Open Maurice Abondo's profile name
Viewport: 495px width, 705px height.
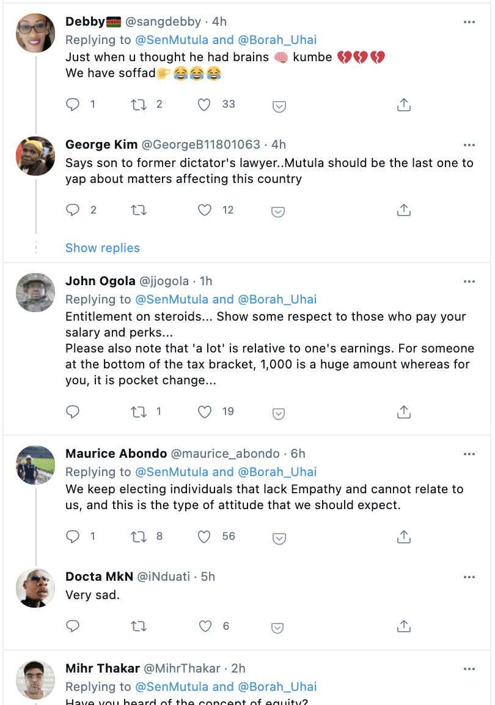pos(116,454)
